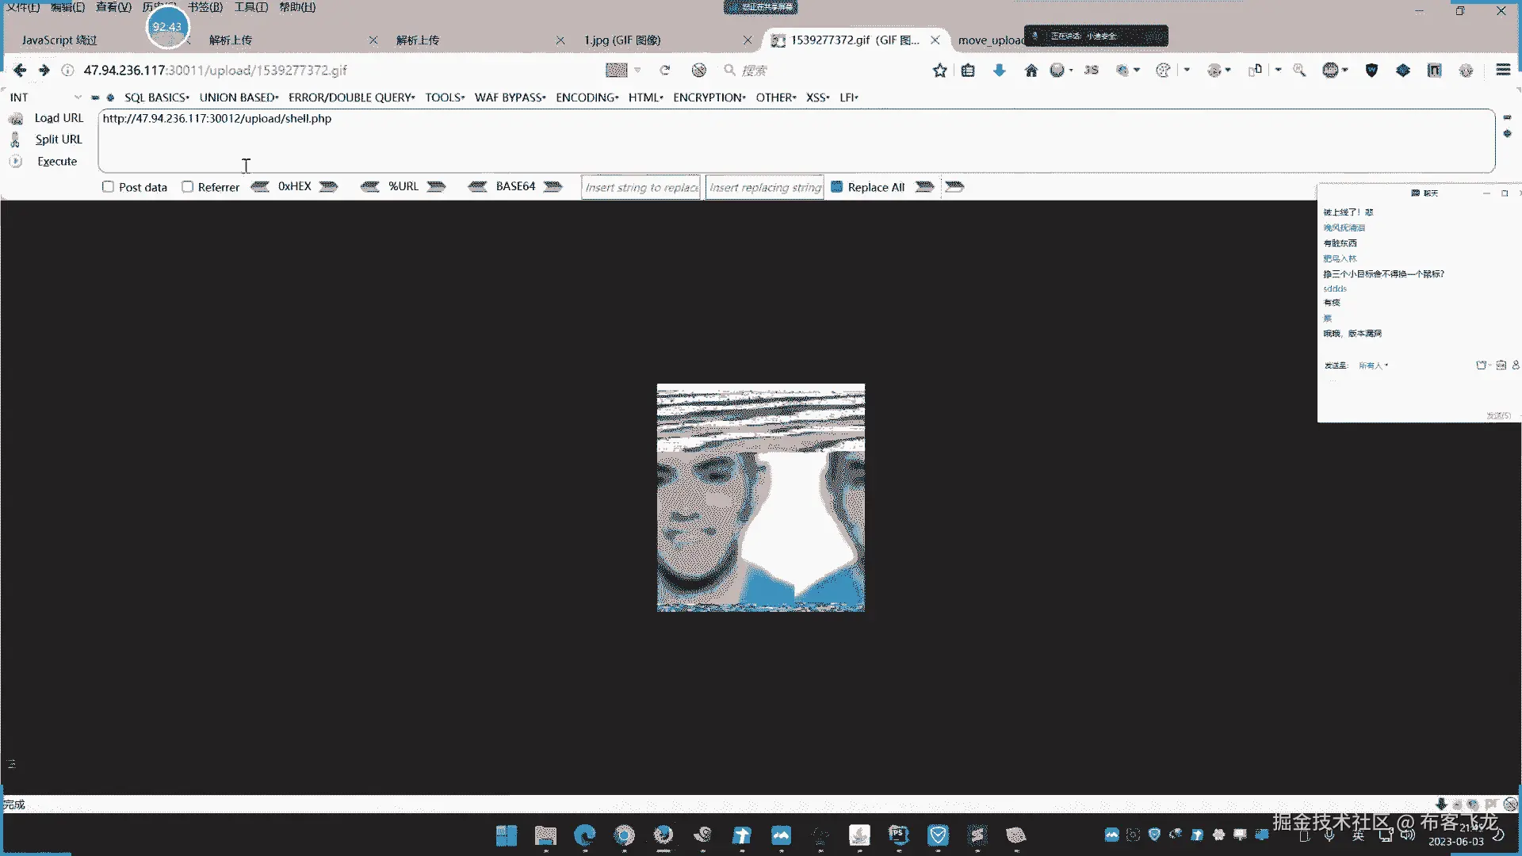Switch to the JavaScript tab
Image resolution: width=1522 pixels, height=856 pixels.
coord(59,40)
